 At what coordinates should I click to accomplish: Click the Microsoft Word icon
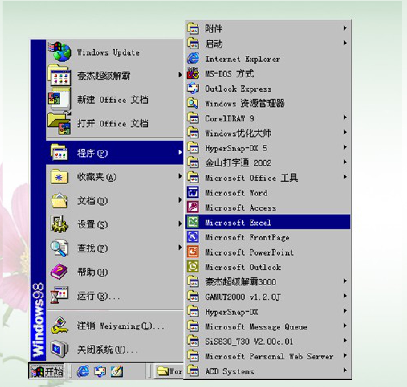pyautogui.click(x=193, y=192)
